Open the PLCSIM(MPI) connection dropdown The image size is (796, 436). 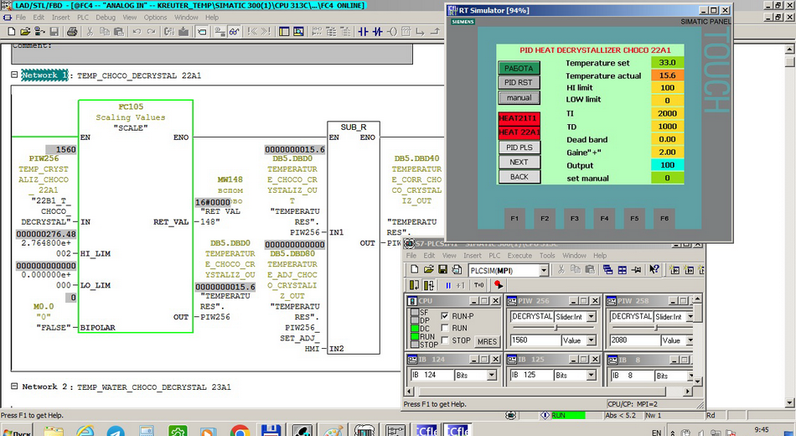(x=544, y=270)
